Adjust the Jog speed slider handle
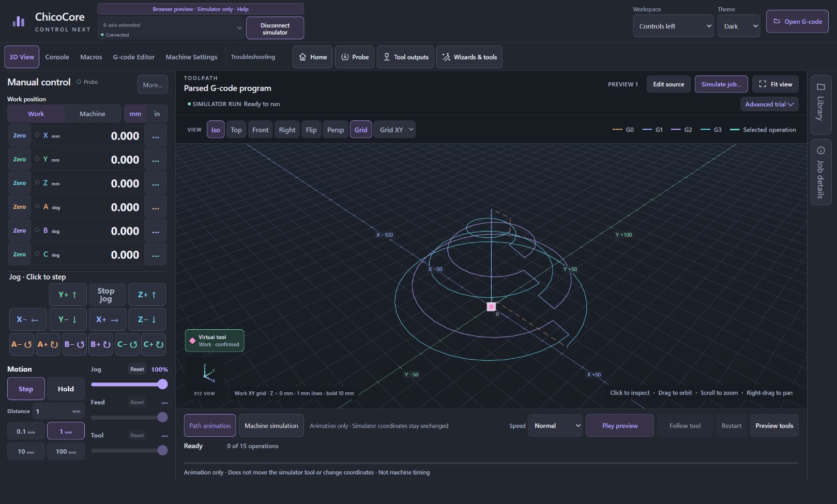This screenshot has width=837, height=504. click(x=162, y=384)
